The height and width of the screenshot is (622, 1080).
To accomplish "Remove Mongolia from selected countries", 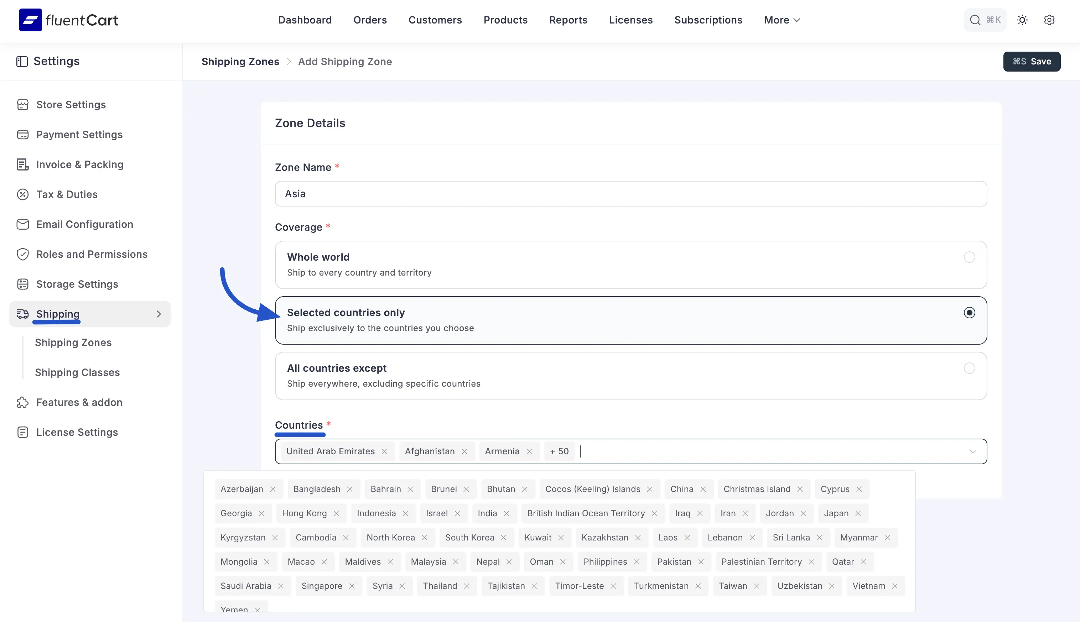I will tap(267, 562).
